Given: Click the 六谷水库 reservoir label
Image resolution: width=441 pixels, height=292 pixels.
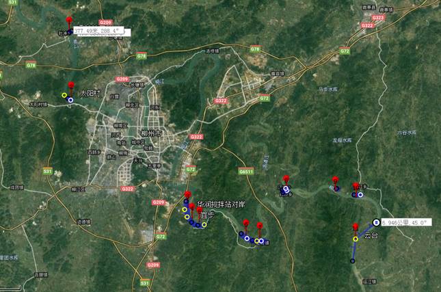Looking at the screenshot, I should point(406,133).
